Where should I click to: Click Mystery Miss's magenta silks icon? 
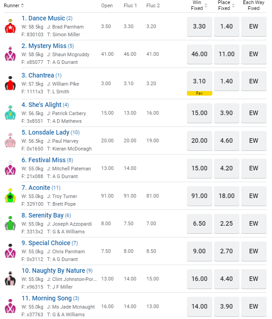tap(10, 54)
